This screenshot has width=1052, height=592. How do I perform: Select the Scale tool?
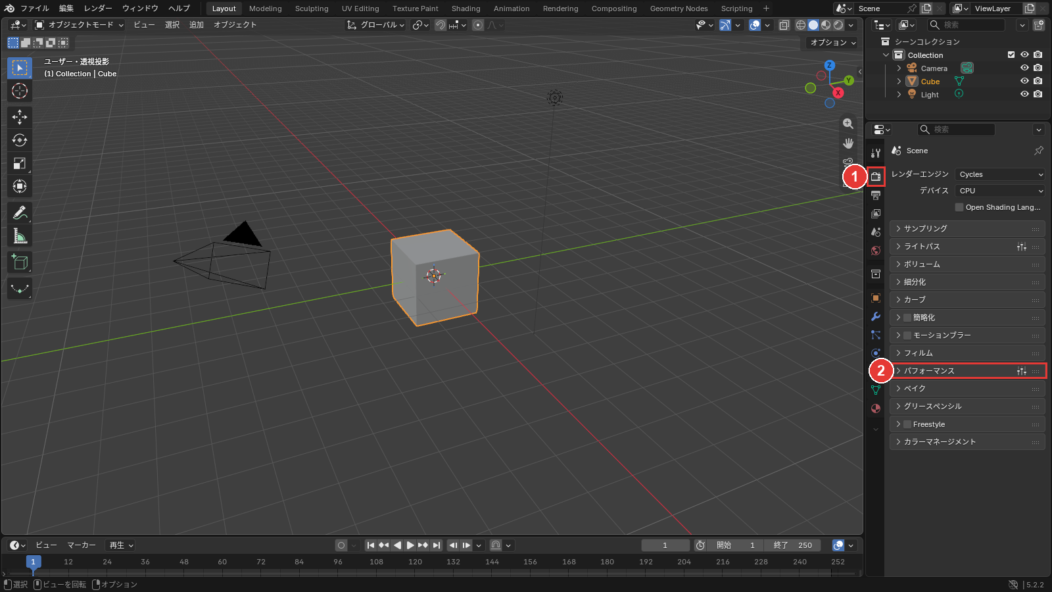point(20,163)
